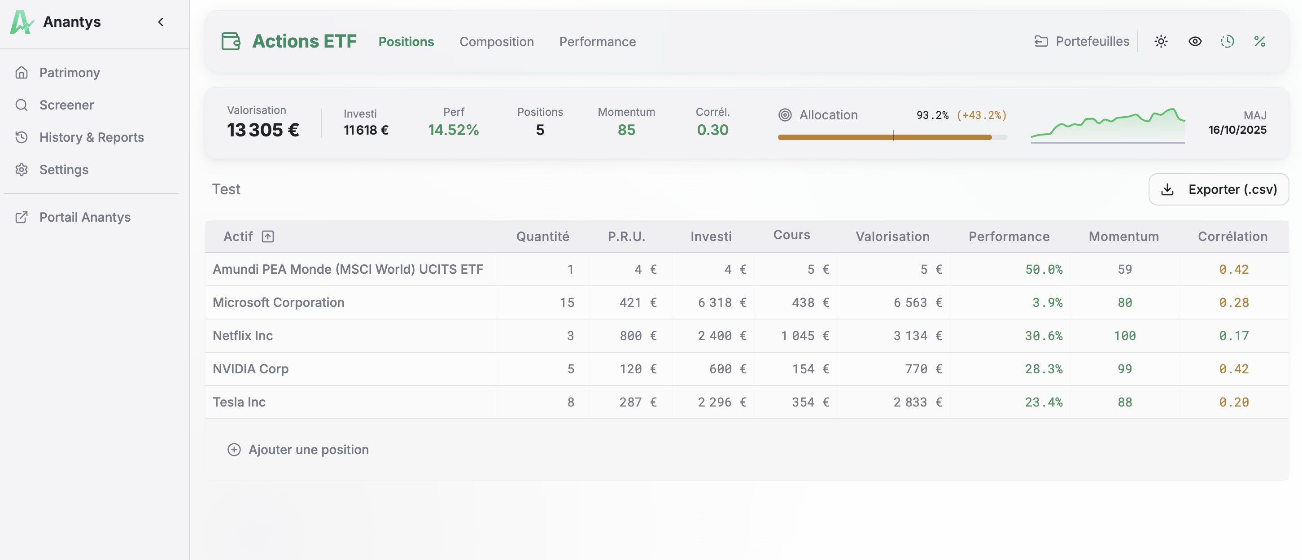1302x560 pixels.
Task: Toggle percent display with the % icon
Action: (1259, 41)
